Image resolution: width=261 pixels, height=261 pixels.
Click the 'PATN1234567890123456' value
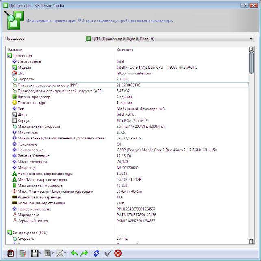coord(137,215)
